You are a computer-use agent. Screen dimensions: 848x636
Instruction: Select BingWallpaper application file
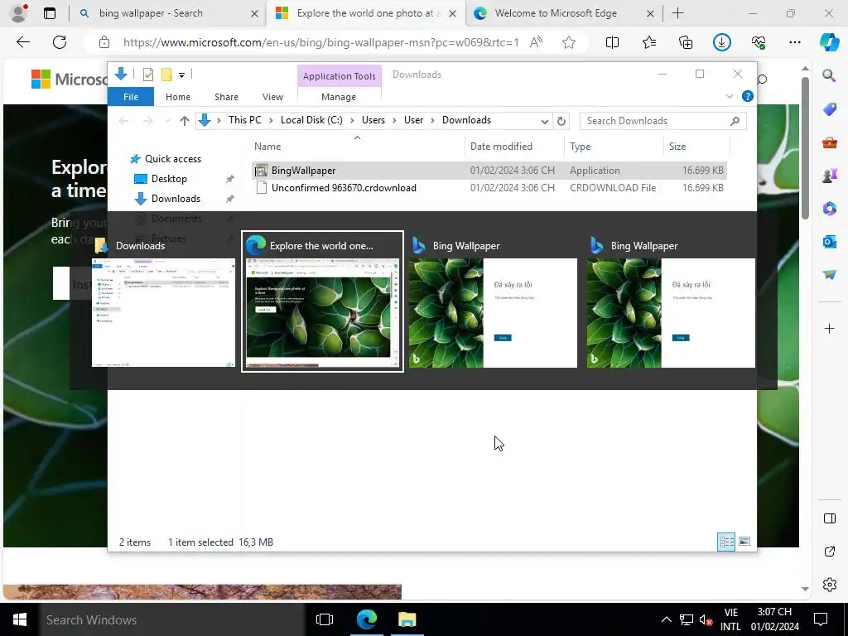pos(489,171)
